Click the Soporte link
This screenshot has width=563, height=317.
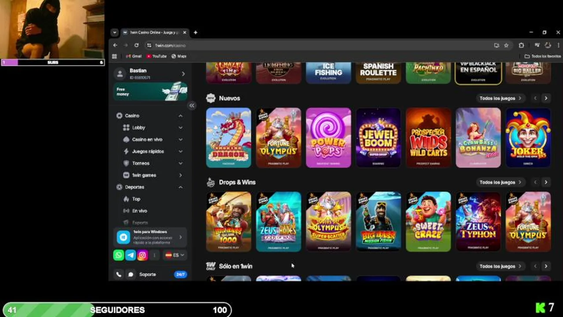148,274
